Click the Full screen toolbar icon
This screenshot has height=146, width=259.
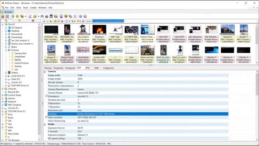pos(7,16)
